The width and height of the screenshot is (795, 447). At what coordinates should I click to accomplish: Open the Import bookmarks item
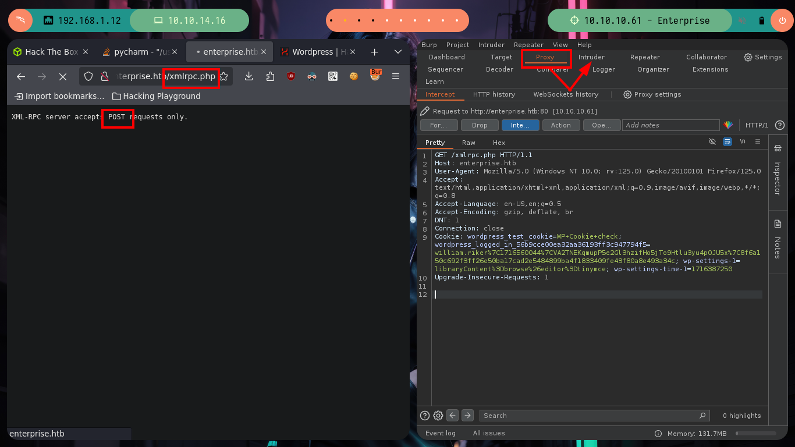click(x=59, y=96)
